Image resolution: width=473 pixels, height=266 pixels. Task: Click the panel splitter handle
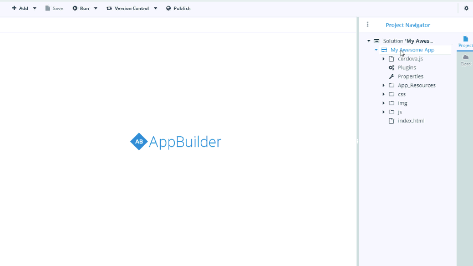[x=358, y=141]
